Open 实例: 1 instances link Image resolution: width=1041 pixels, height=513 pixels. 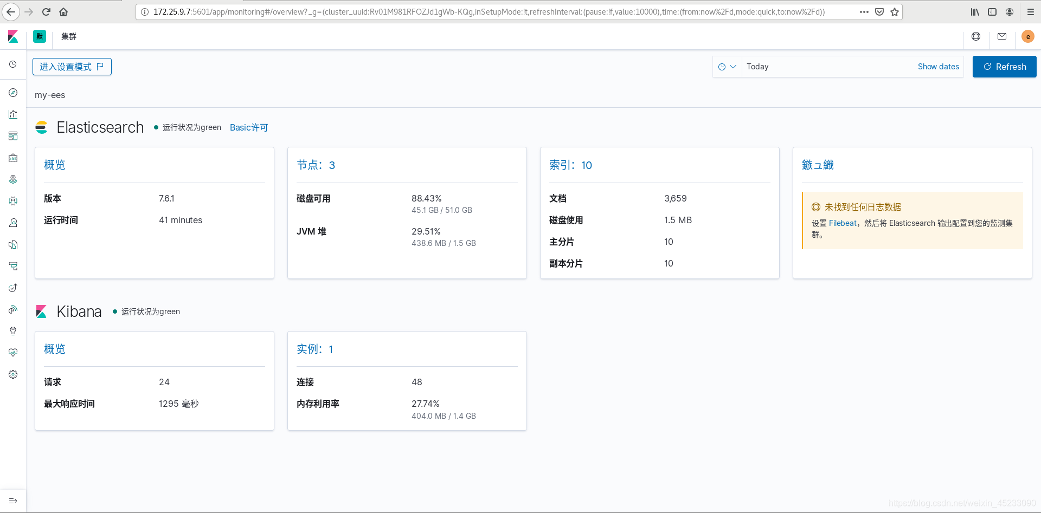[314, 349]
